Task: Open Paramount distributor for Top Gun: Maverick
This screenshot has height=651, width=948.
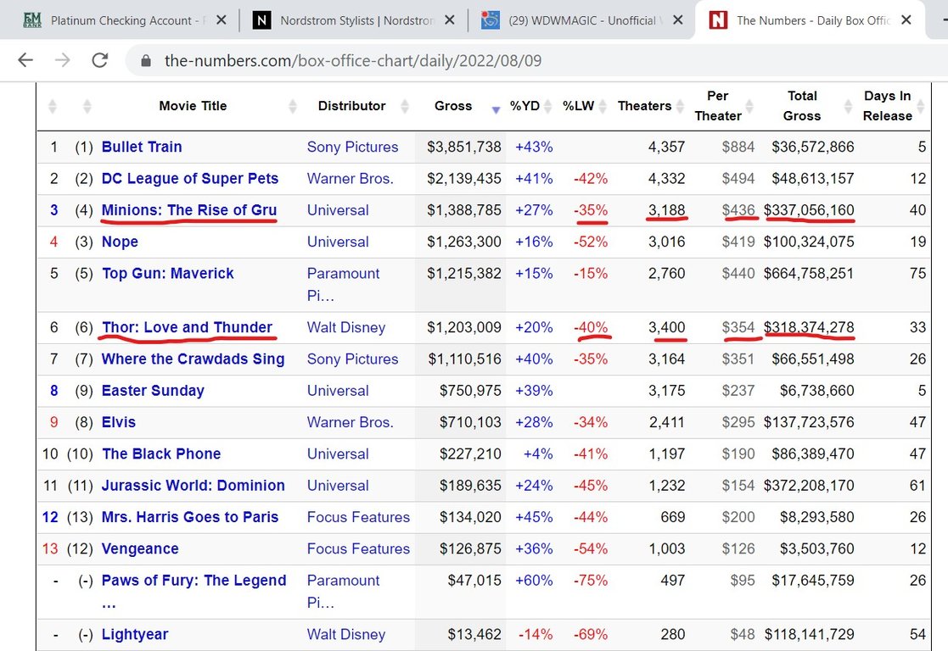Action: point(343,285)
